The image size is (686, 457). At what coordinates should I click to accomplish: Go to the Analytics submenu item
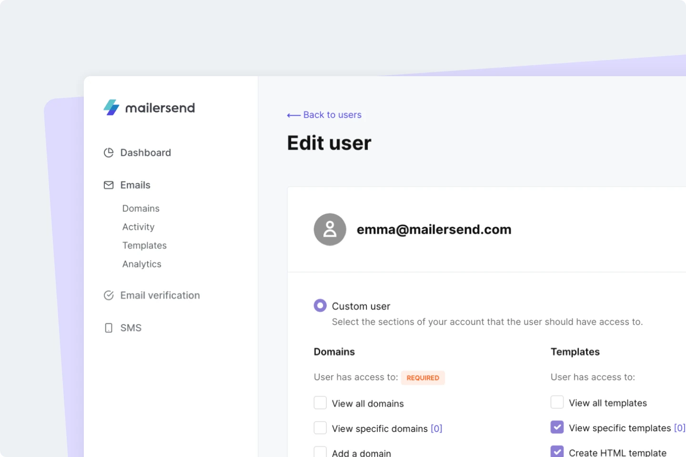[x=142, y=264]
